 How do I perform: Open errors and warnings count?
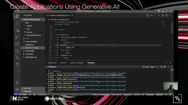point(42,94)
